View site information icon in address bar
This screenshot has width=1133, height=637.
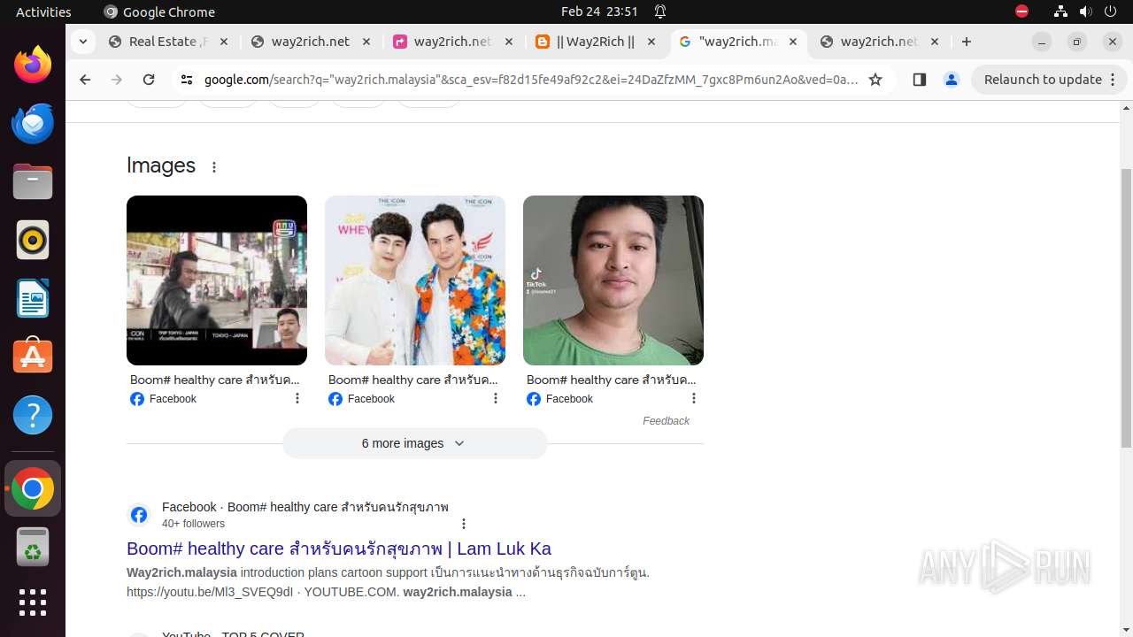pyautogui.click(x=186, y=80)
